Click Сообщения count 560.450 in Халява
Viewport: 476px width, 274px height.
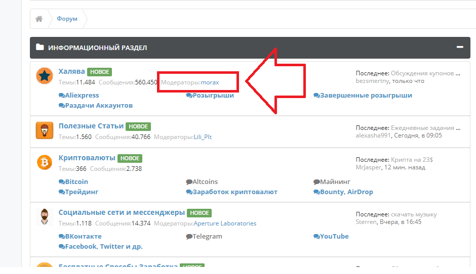(146, 82)
